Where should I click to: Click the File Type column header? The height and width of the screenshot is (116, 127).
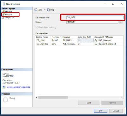pyautogui.click(x=56, y=37)
